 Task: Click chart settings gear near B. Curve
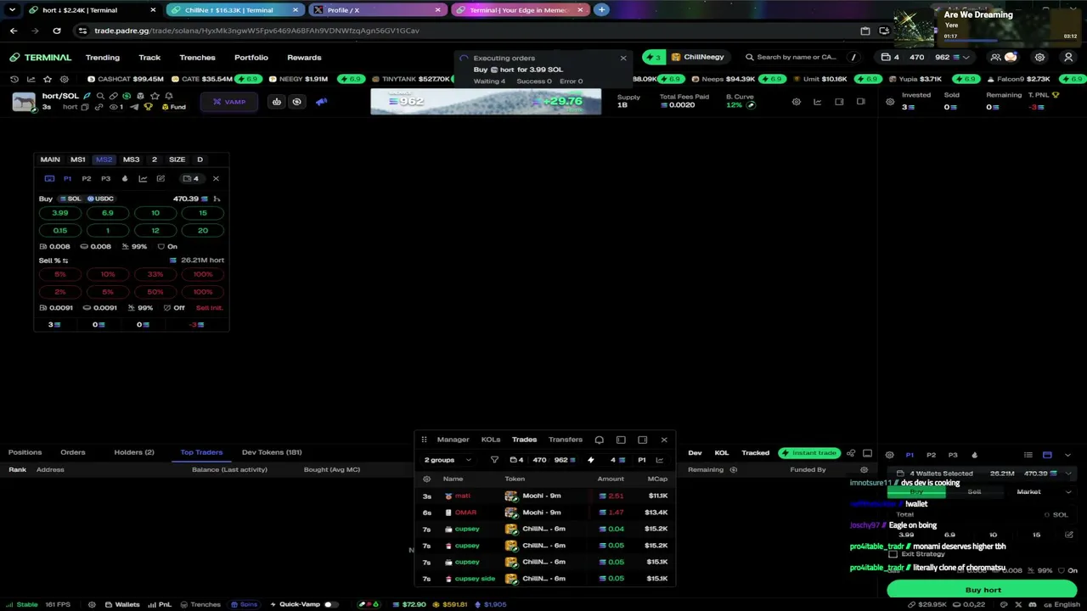pyautogui.click(x=796, y=102)
